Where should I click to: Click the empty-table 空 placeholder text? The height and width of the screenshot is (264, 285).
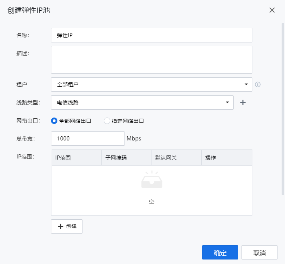pyautogui.click(x=151, y=201)
